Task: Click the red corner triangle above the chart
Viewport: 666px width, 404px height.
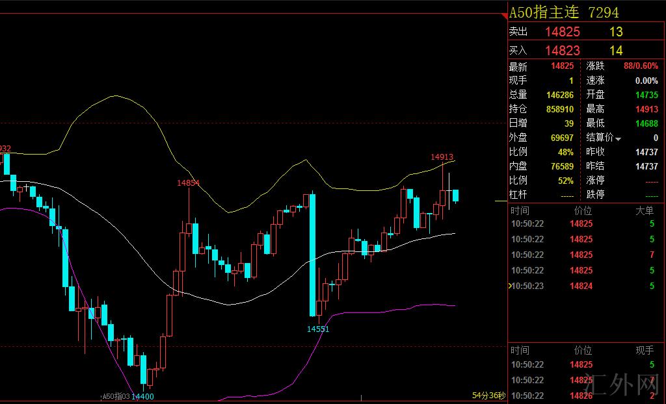Action: [x=505, y=16]
